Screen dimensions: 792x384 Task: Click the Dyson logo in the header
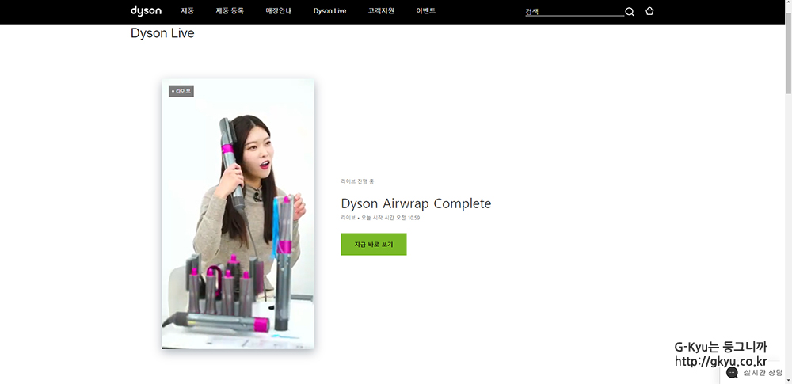click(x=146, y=10)
